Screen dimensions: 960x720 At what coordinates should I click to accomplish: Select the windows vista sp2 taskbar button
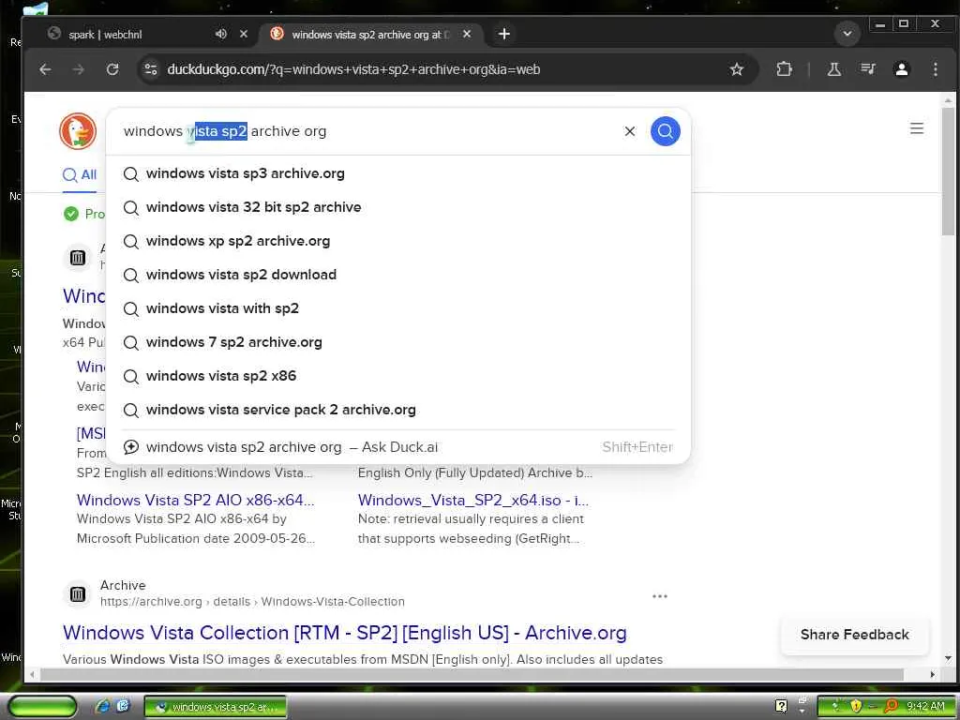[216, 707]
